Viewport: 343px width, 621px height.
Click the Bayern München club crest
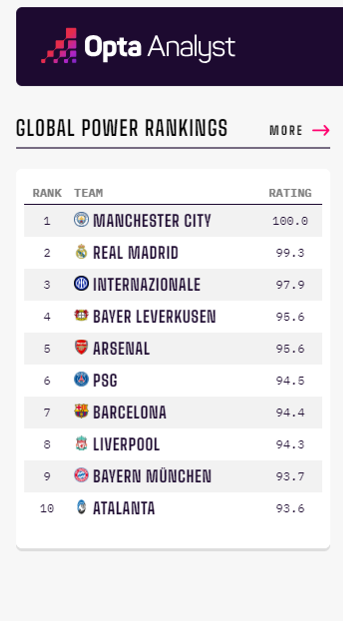(x=81, y=475)
